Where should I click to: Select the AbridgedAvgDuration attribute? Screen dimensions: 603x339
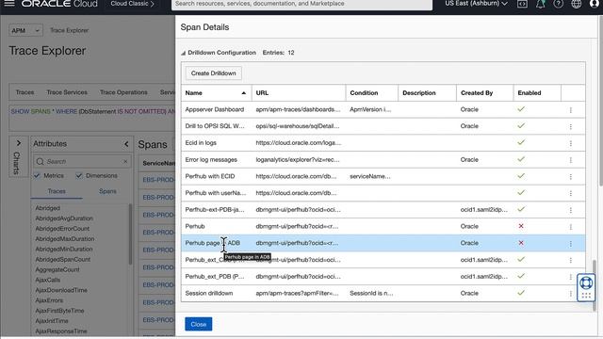64,218
